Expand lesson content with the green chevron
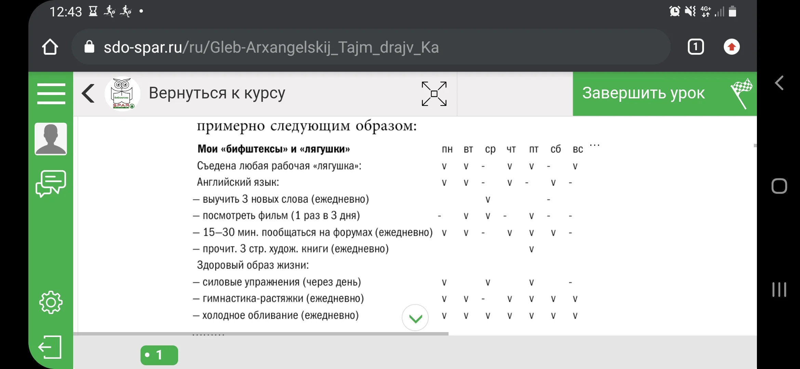The height and width of the screenshot is (369, 800). tap(415, 318)
